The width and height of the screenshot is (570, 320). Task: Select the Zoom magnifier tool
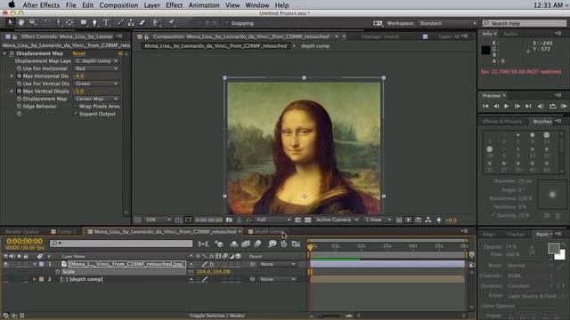pyautogui.click(x=33, y=22)
